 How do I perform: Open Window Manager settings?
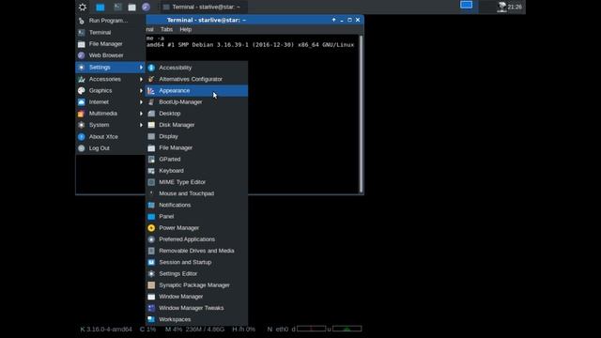coord(196,297)
